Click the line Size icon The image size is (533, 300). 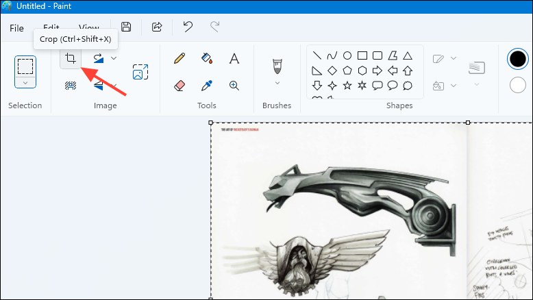[x=477, y=68]
